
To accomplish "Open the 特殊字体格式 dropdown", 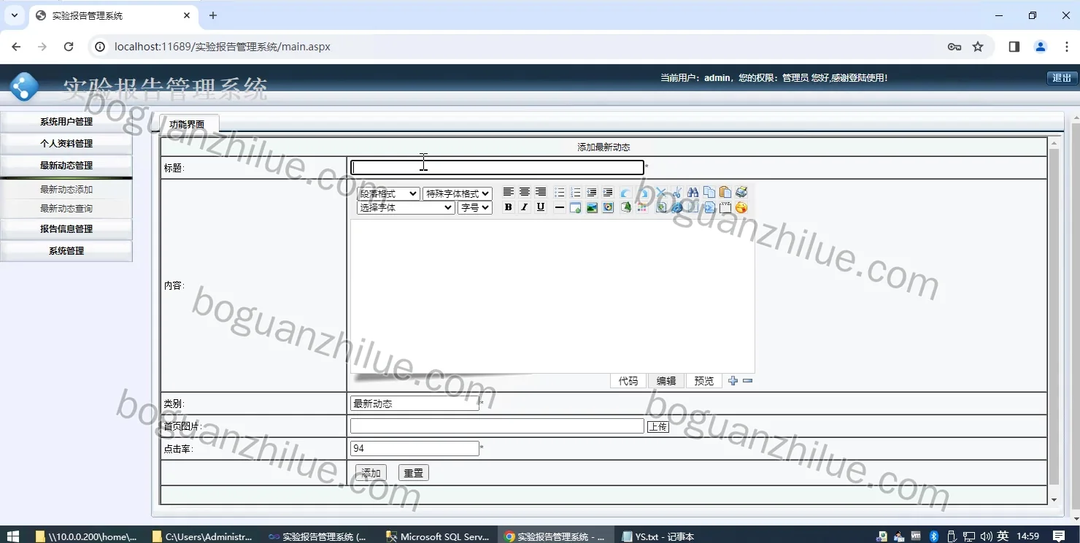I will [457, 193].
